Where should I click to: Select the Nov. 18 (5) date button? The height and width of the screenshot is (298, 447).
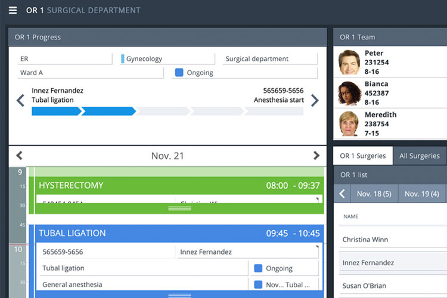(374, 194)
